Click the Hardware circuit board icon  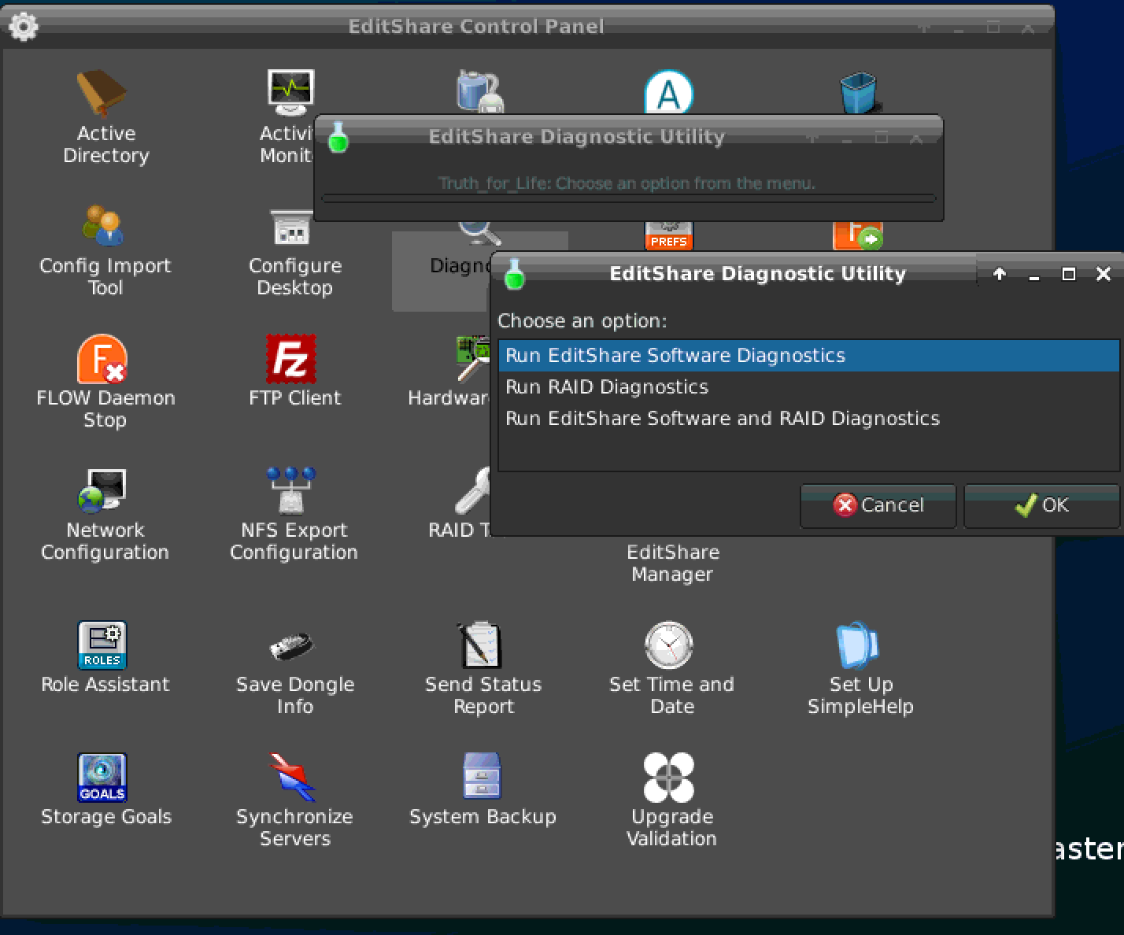473,358
